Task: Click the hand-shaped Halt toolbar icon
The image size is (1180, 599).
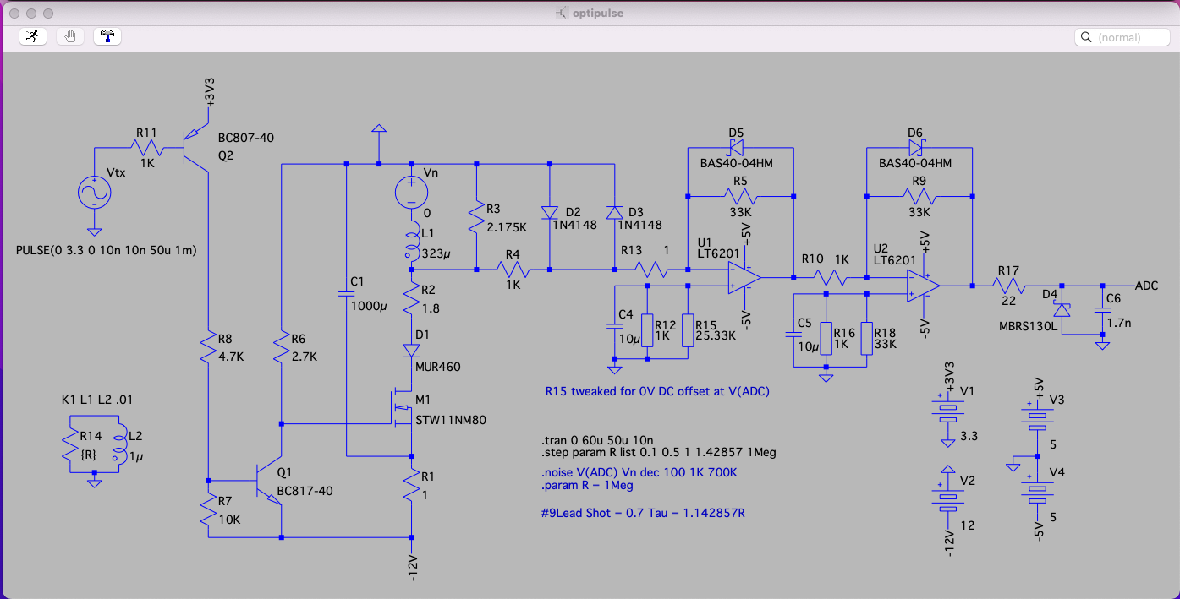Action: [x=71, y=36]
